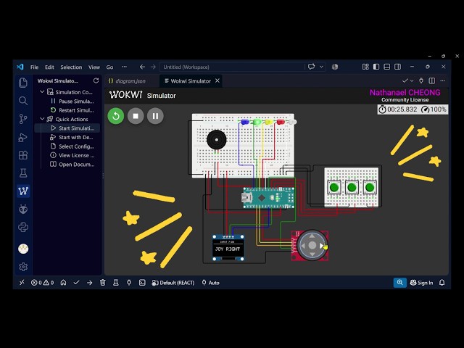Open the Search view in activity bar
The height and width of the screenshot is (348, 464).
point(23,101)
